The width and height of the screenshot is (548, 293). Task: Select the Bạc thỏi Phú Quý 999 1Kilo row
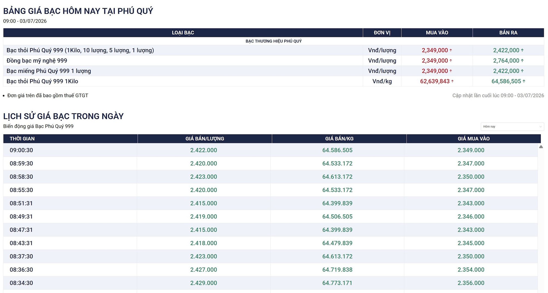tap(273, 81)
